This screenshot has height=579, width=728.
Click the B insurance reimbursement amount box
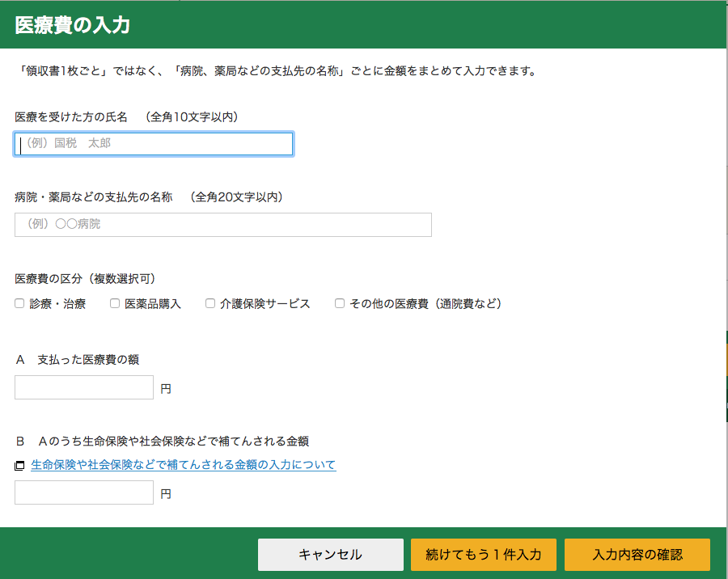pyautogui.click(x=84, y=492)
